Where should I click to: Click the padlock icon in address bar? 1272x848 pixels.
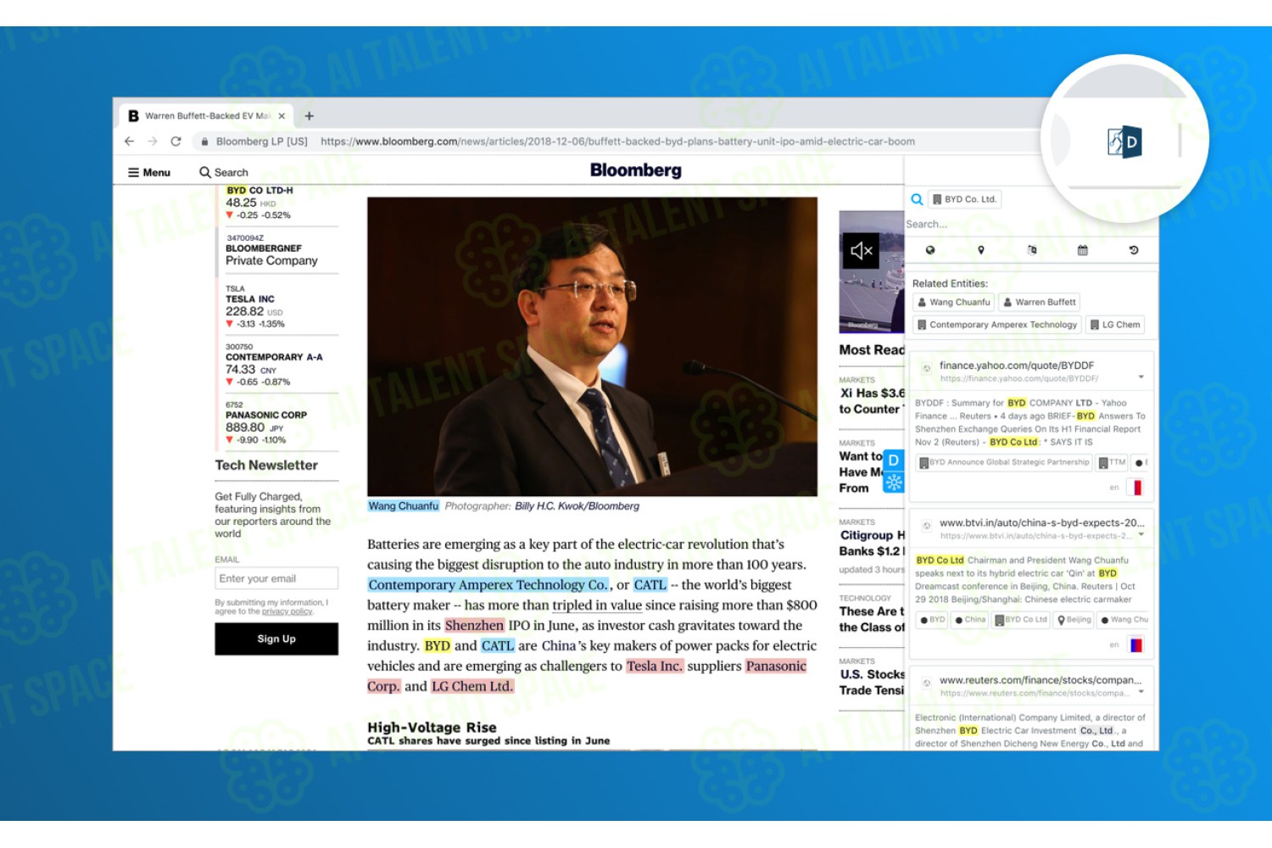tap(204, 142)
